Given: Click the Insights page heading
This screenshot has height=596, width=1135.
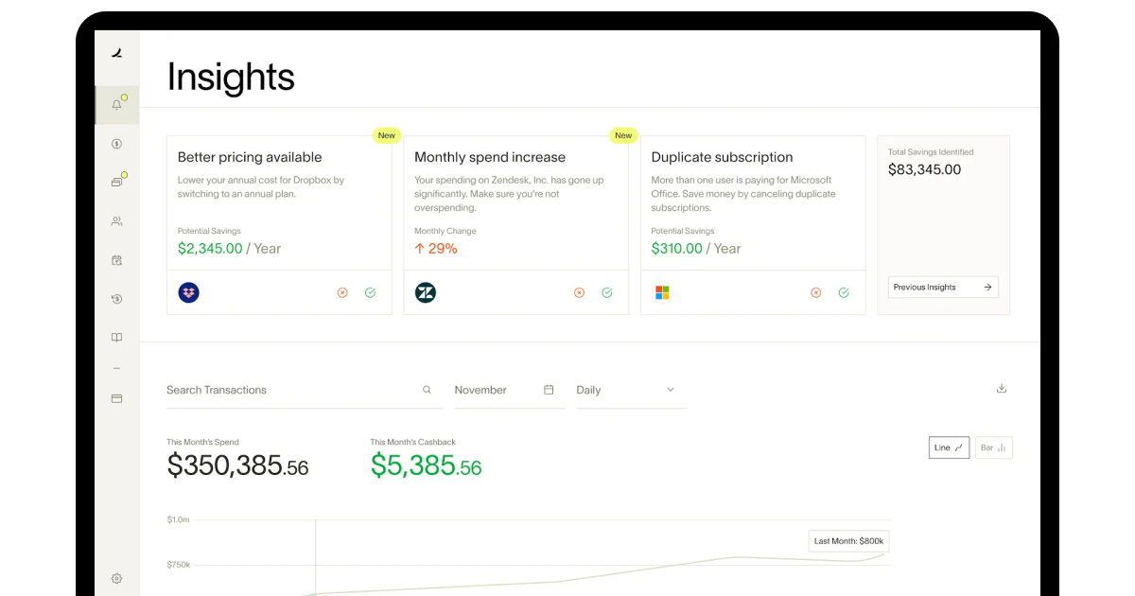Looking at the screenshot, I should pyautogui.click(x=231, y=77).
